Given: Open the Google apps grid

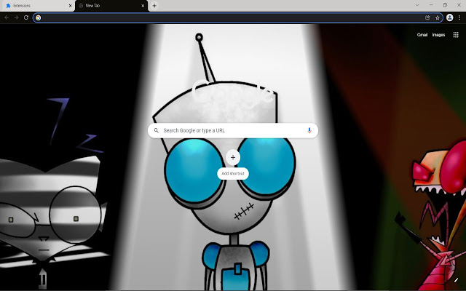Looking at the screenshot, I should coord(456,35).
